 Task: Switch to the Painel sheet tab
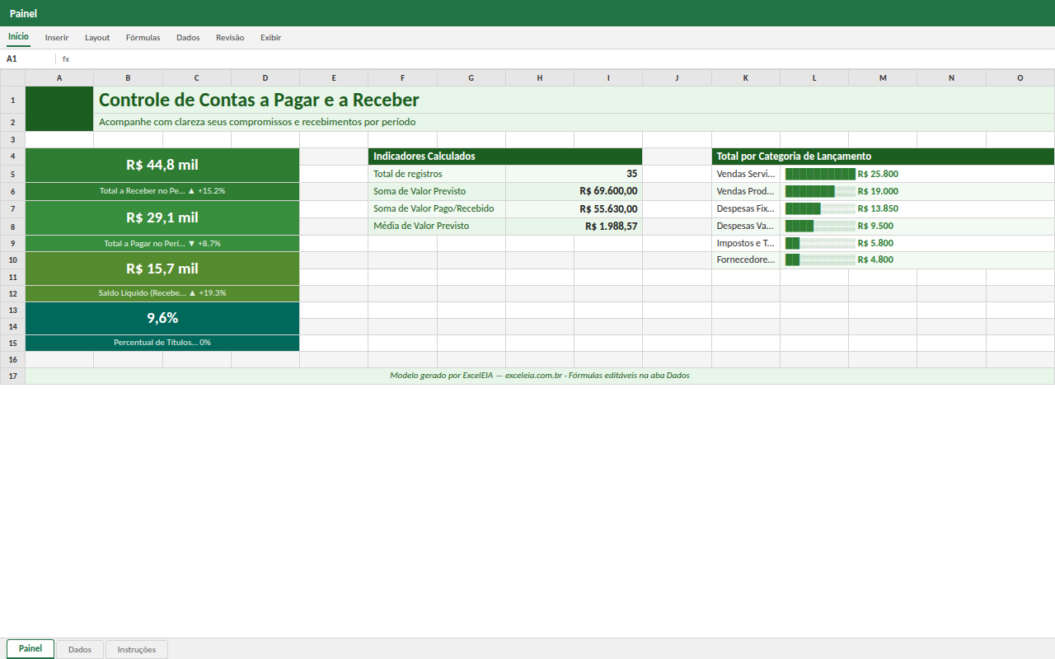click(30, 649)
